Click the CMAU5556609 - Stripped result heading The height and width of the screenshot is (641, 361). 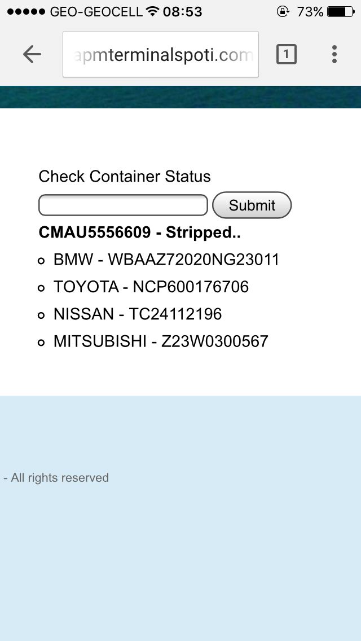coord(139,232)
